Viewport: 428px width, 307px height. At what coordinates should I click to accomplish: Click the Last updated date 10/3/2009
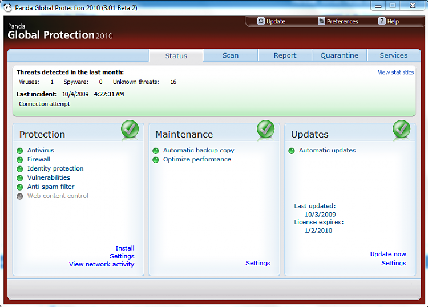pos(320,215)
